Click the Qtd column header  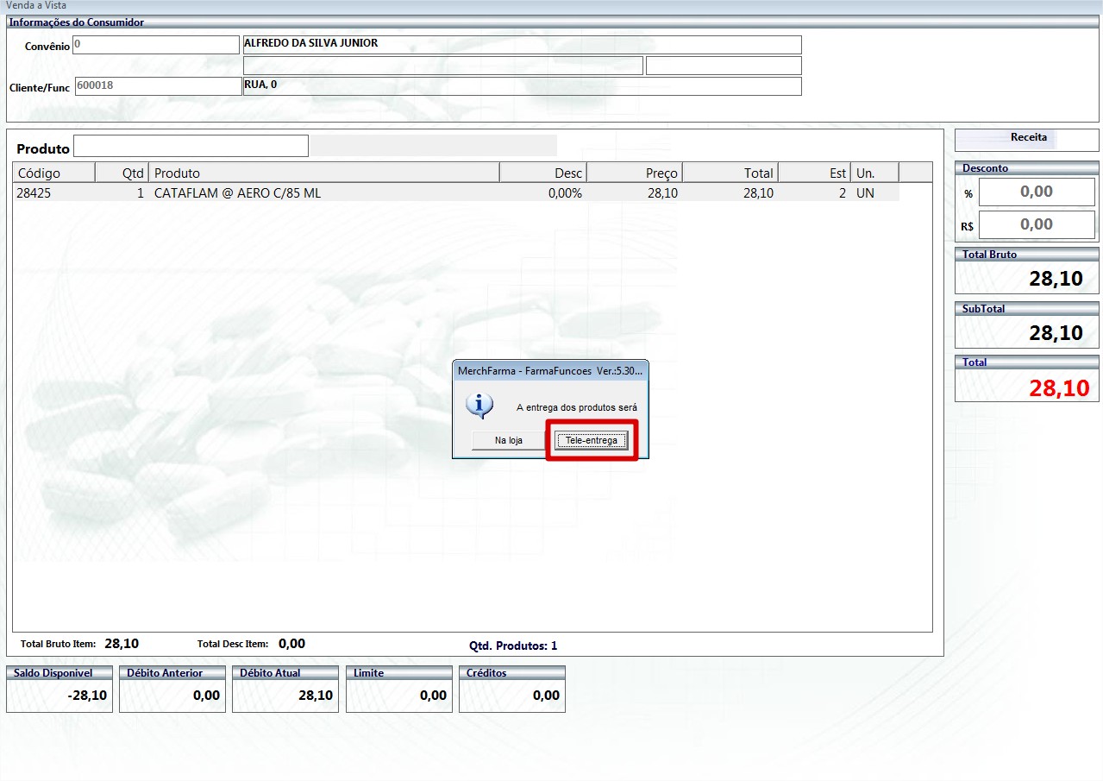point(122,173)
